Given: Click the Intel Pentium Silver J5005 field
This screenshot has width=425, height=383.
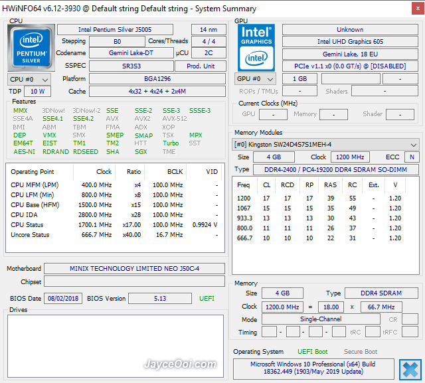Looking at the screenshot, I should (x=115, y=29).
